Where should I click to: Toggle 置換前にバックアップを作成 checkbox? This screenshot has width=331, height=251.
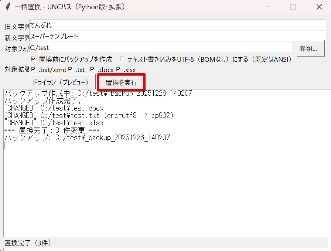coord(34,59)
